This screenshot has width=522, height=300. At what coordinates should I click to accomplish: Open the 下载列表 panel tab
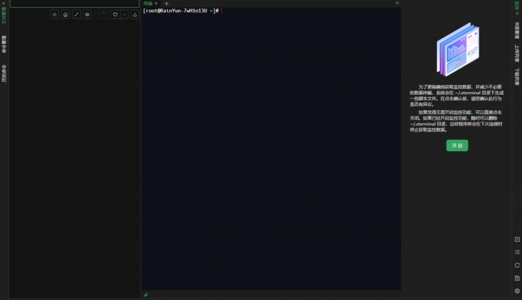click(x=517, y=77)
